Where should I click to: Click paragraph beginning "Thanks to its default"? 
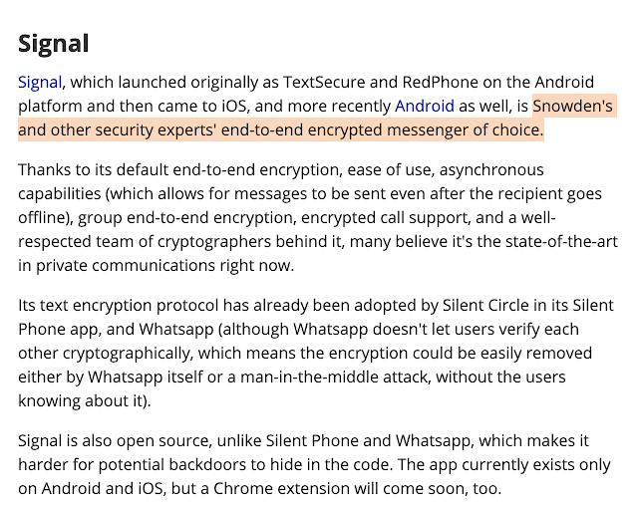coord(299,217)
